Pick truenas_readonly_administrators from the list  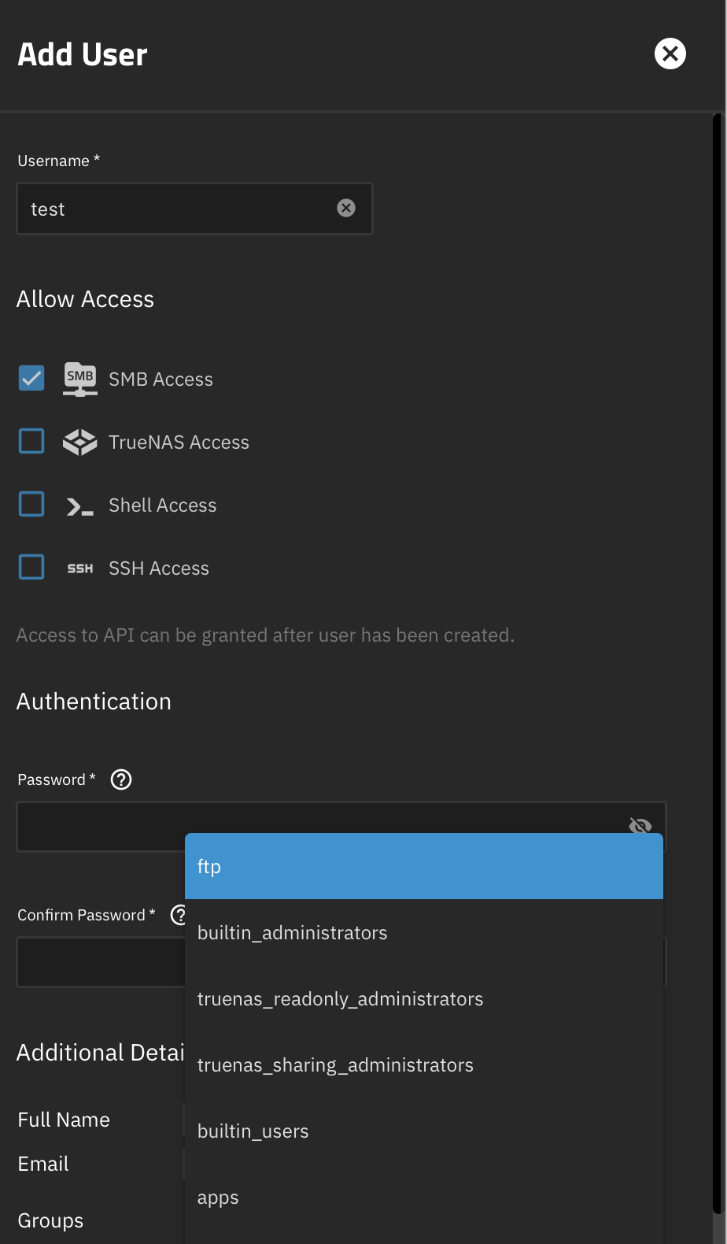click(423, 999)
